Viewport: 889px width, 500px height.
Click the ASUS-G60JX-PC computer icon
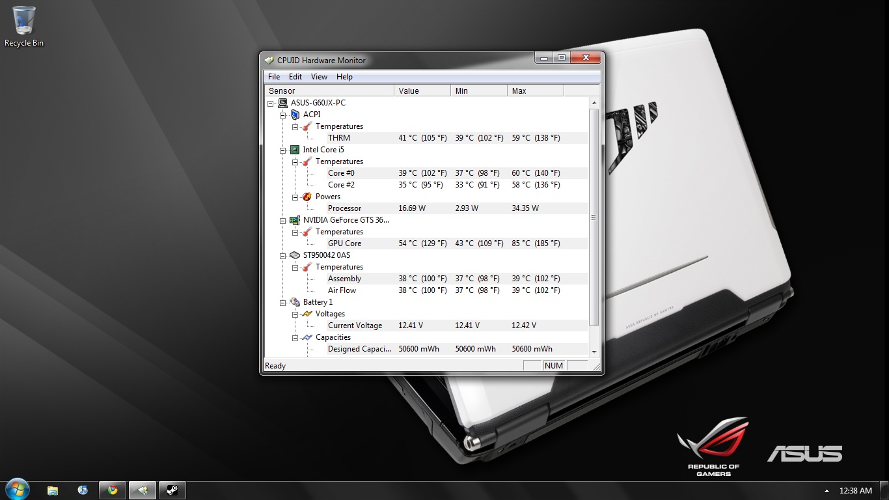pos(282,103)
